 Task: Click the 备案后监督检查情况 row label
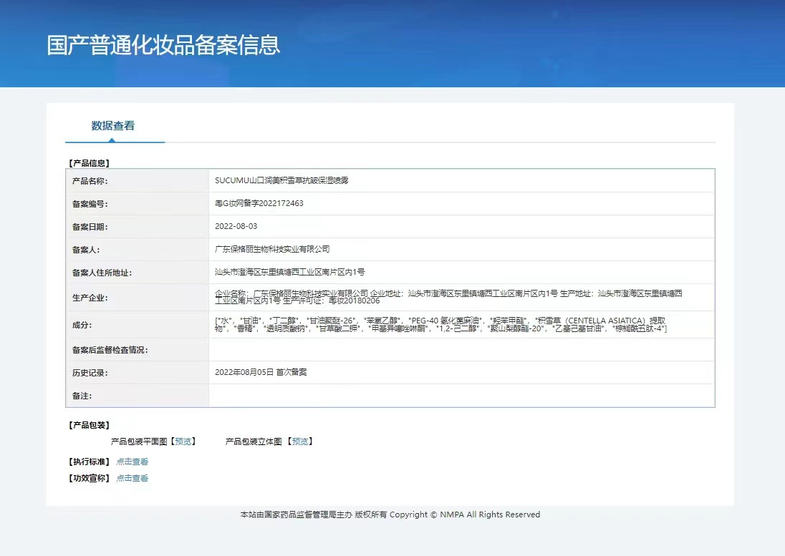click(110, 350)
